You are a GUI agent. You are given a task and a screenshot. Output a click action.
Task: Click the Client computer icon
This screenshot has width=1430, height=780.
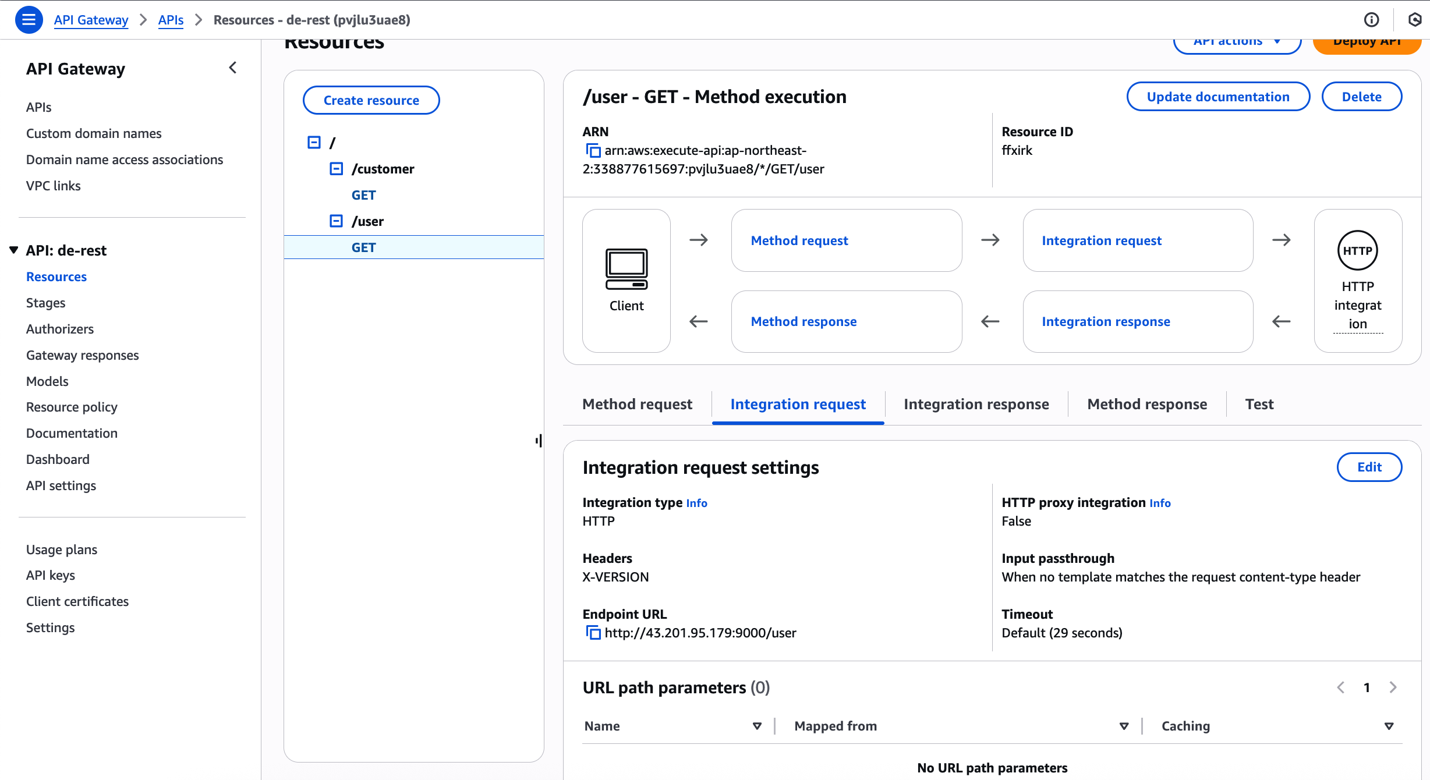[626, 269]
